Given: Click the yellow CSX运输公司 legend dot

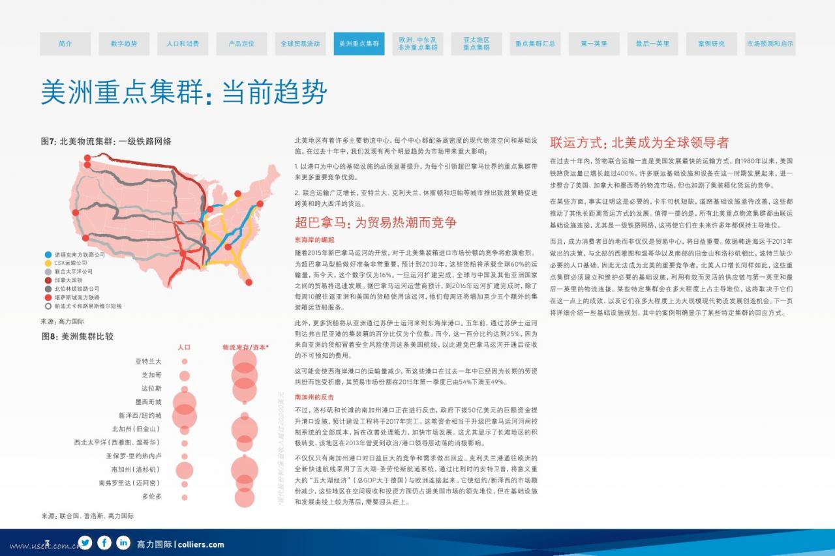Looking at the screenshot, I should [x=48, y=263].
